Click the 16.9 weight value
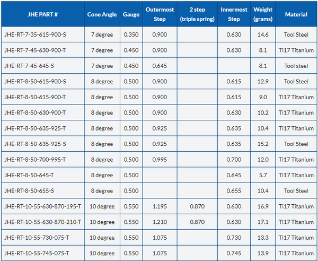The width and height of the screenshot is (318, 261). coord(263,206)
